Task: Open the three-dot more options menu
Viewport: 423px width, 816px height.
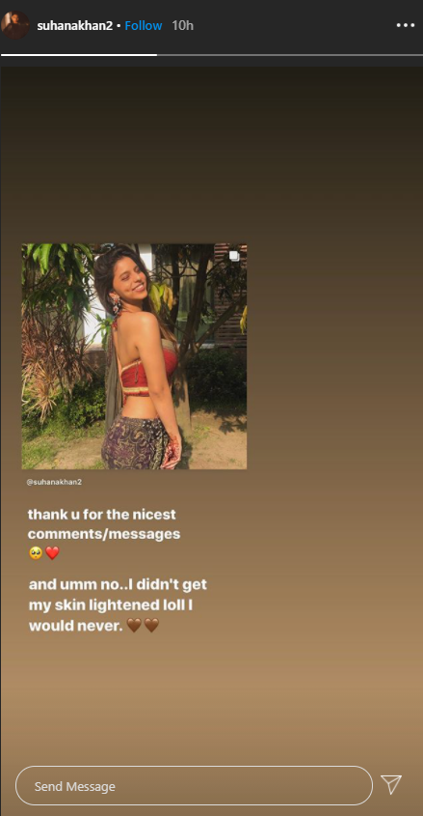Action: tap(406, 25)
